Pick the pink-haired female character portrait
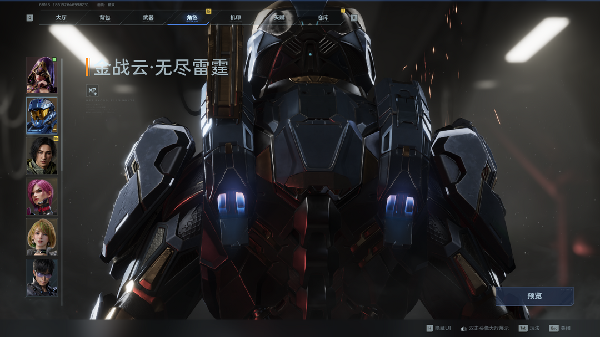 pyautogui.click(x=42, y=196)
